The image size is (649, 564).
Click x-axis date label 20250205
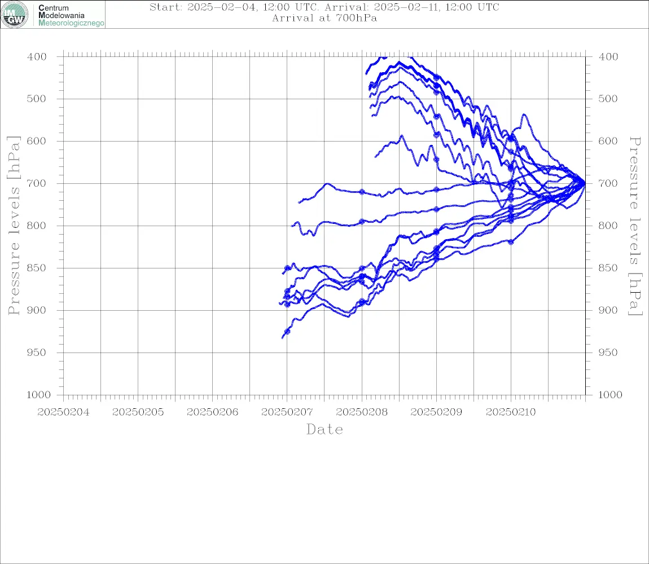coord(138,412)
